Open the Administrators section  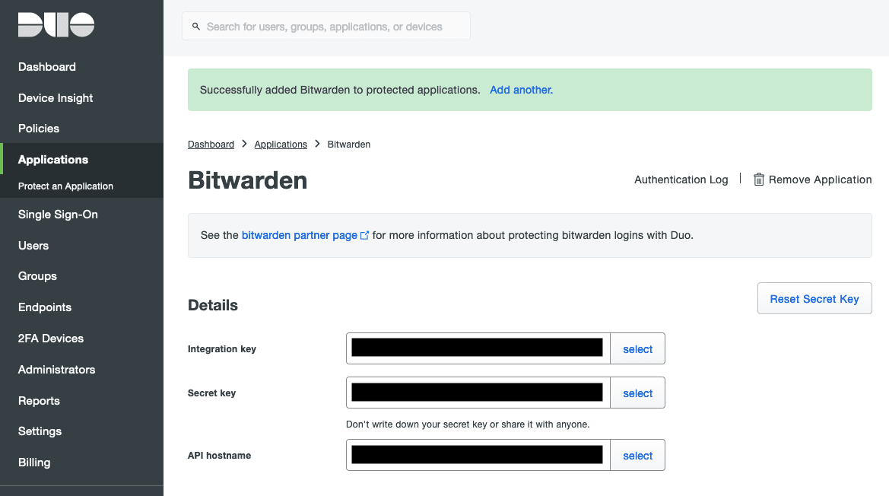[56, 369]
